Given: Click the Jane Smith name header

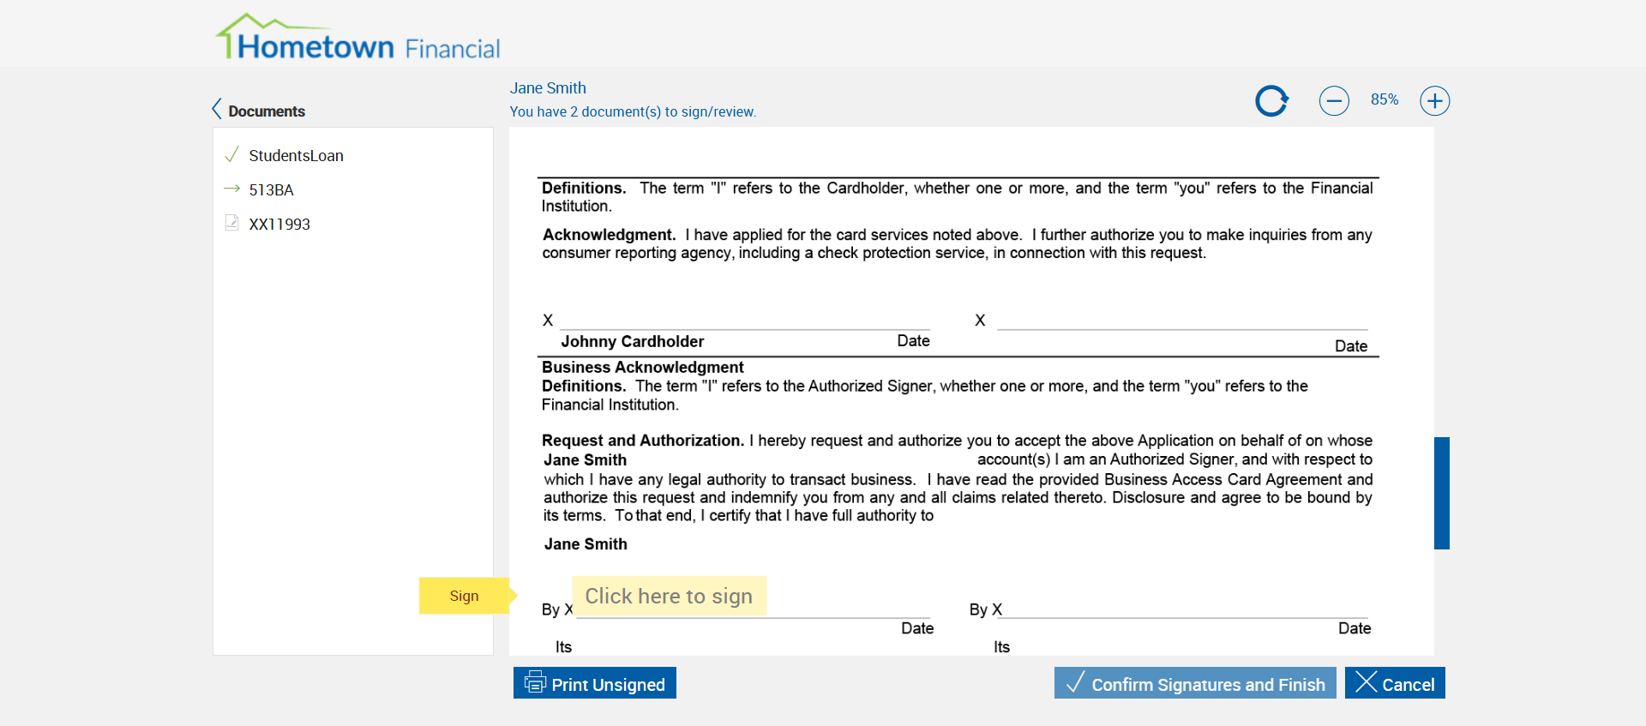Looking at the screenshot, I should [548, 88].
